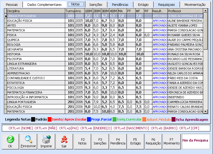Click the black Padrão legend color swatch
The image size is (213, 154).
pyautogui.click(x=33, y=119)
